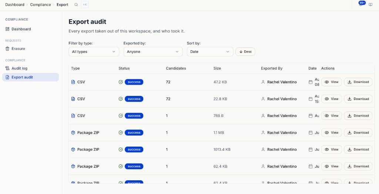
Task: Download the 22.8 KB CSV export
Action: [358, 99]
